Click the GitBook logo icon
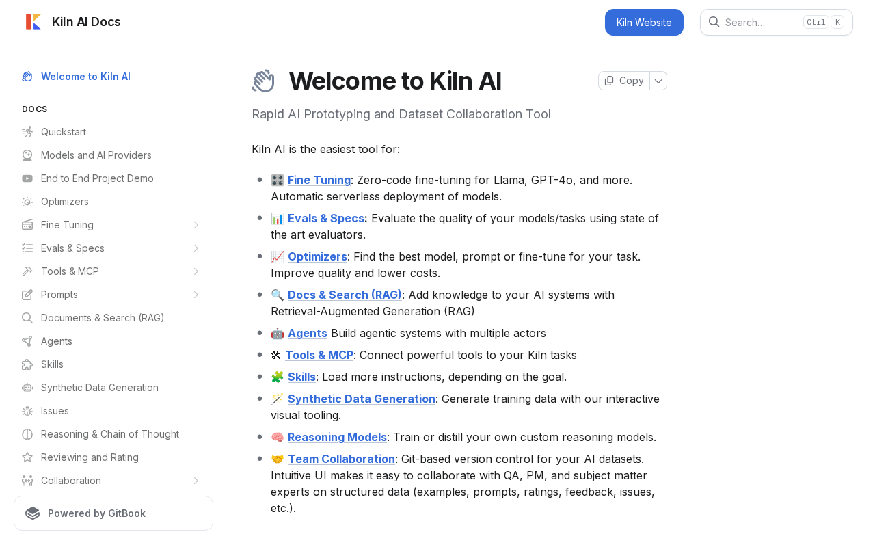 (x=33, y=513)
